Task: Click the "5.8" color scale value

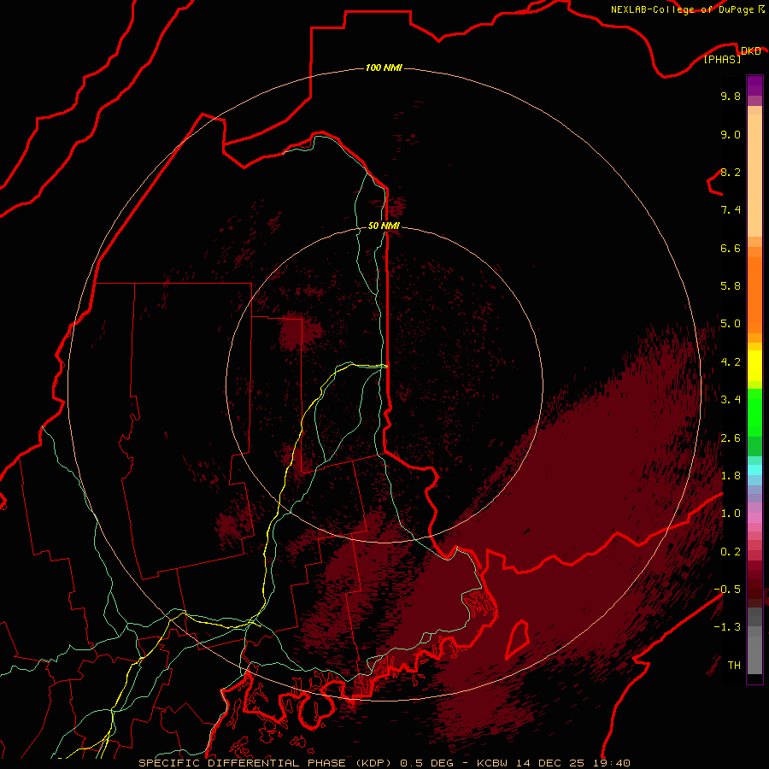Action: (731, 286)
